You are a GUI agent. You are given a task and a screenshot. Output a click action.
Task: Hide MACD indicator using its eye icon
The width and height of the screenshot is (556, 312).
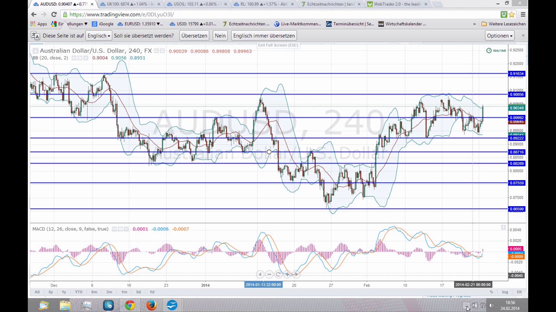pyautogui.click(x=114, y=229)
